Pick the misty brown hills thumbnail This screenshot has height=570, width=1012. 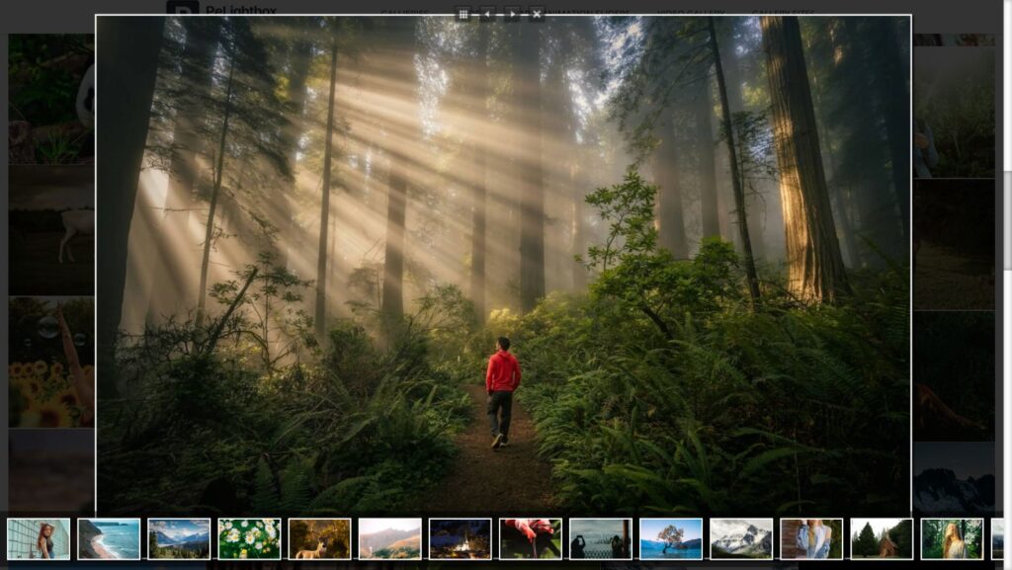389,539
